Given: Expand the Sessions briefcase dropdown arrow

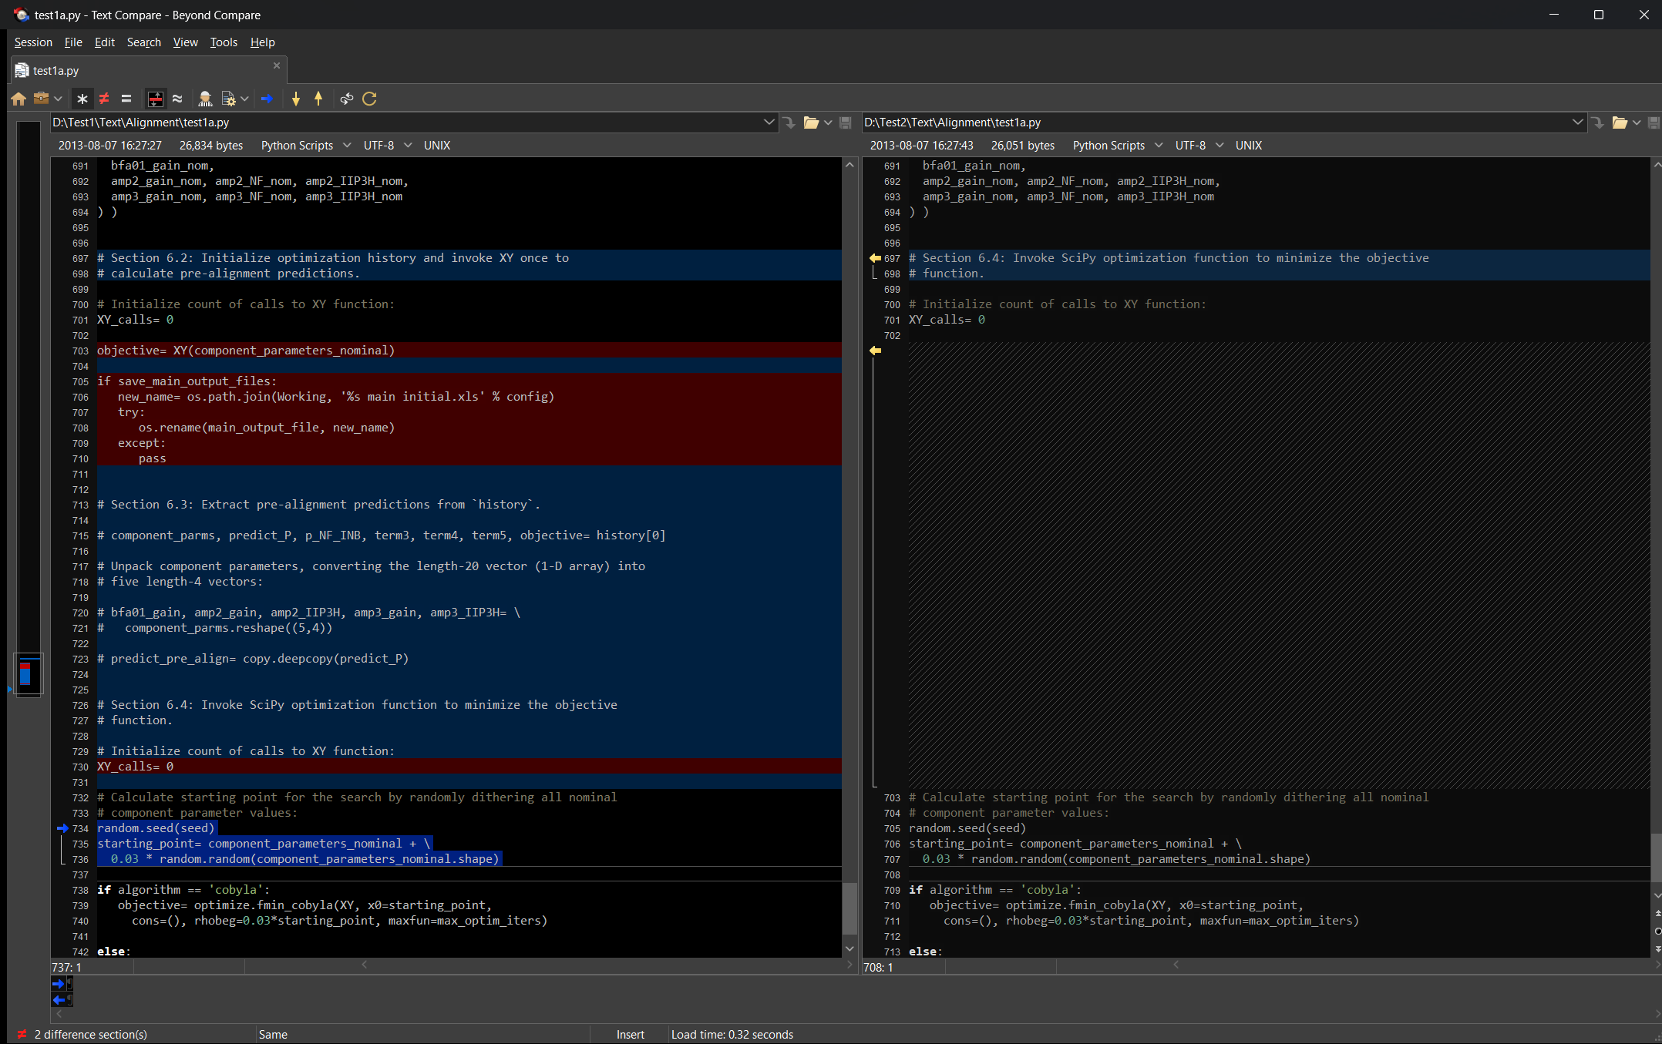Looking at the screenshot, I should pyautogui.click(x=58, y=99).
